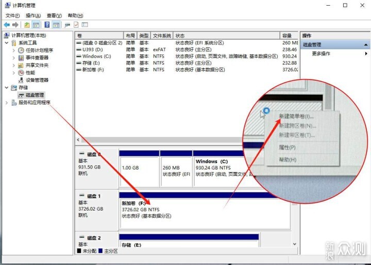Choose 新建简单卷(I)... in context menu

point(296,117)
